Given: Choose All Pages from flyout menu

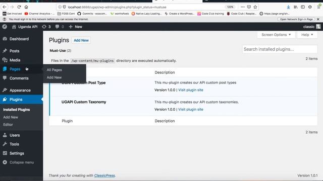Looking at the screenshot, I should pyautogui.click(x=54, y=70).
